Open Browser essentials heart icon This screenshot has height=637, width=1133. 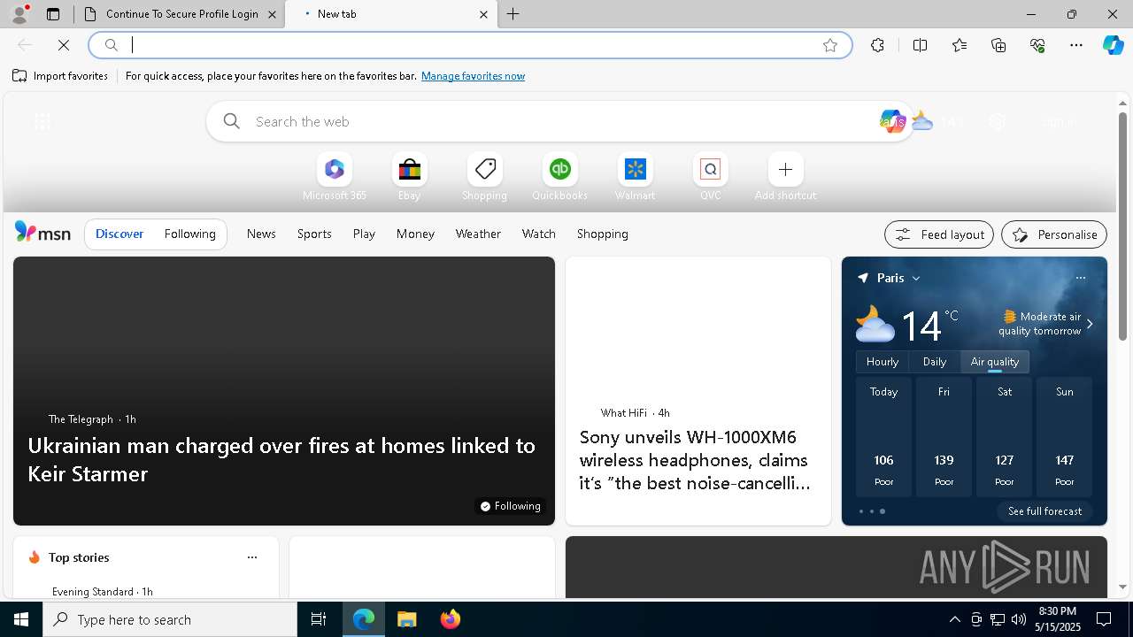[1037, 45]
